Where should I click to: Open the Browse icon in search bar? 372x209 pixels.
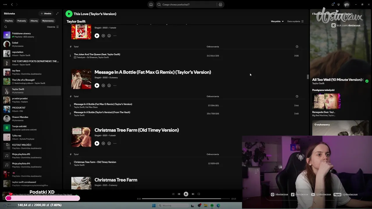[x=220, y=5]
